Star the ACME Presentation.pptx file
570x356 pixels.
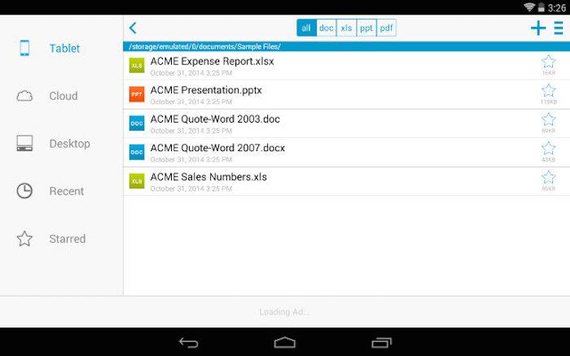click(549, 91)
